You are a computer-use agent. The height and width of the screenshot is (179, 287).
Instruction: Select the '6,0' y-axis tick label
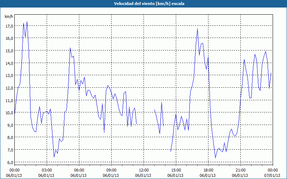coord(10,163)
